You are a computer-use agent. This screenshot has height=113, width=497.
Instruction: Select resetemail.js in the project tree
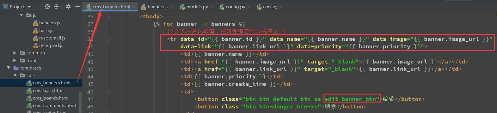click(x=52, y=38)
